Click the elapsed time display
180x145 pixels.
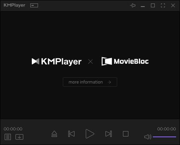click(x=13, y=129)
